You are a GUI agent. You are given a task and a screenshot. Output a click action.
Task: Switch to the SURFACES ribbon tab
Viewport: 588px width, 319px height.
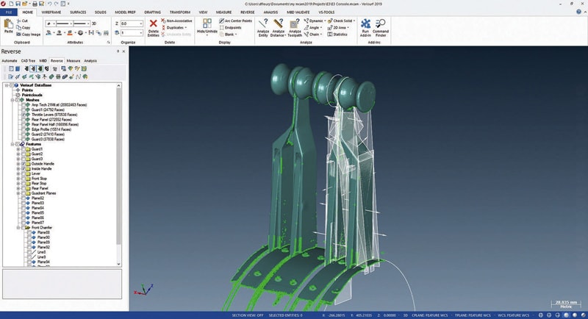pos(78,12)
